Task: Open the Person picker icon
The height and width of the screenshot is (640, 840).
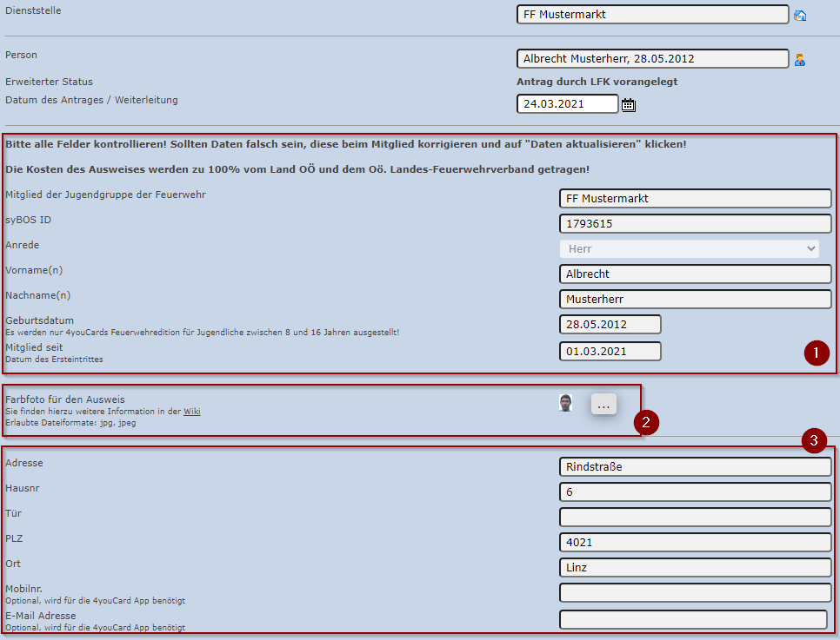Action: pyautogui.click(x=800, y=60)
